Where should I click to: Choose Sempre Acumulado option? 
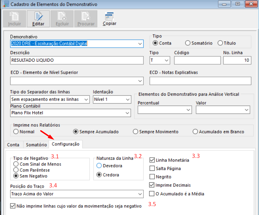pos(76,131)
